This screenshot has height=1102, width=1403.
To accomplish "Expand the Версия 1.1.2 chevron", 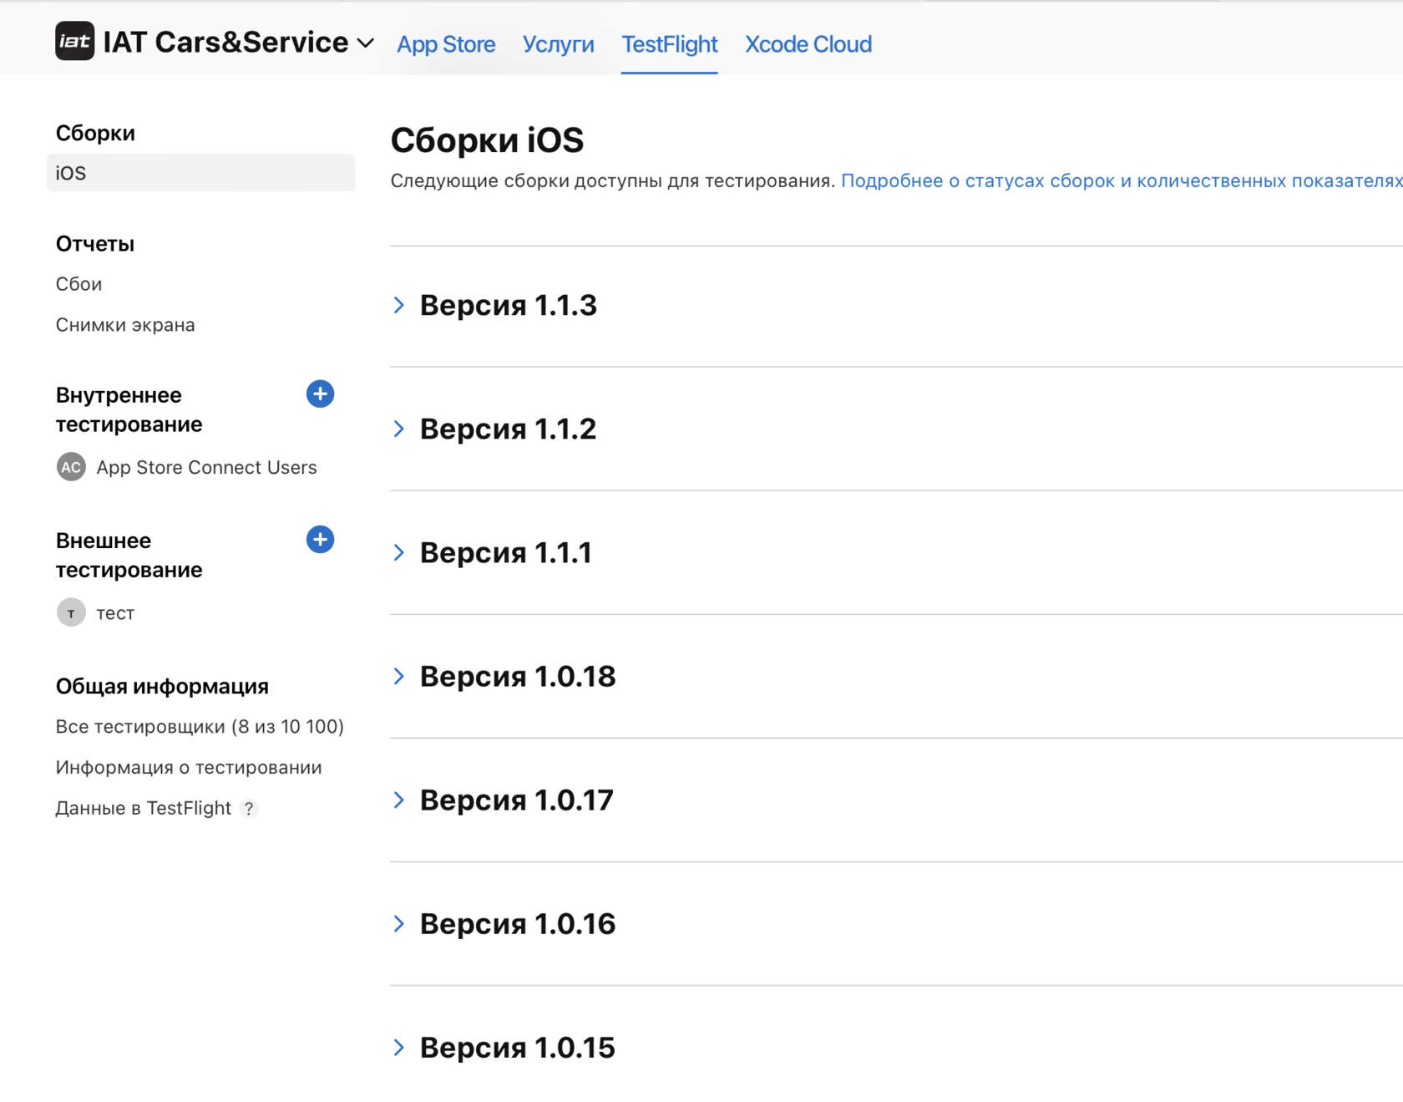I will (399, 429).
